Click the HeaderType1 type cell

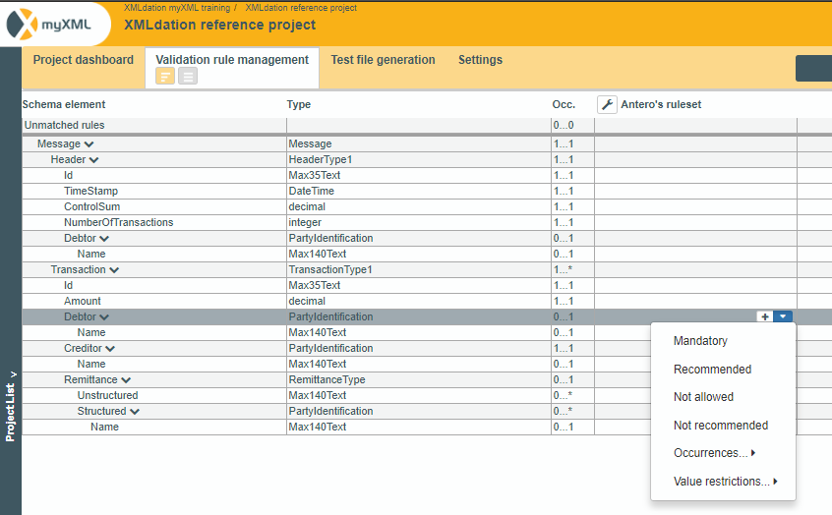coord(419,159)
